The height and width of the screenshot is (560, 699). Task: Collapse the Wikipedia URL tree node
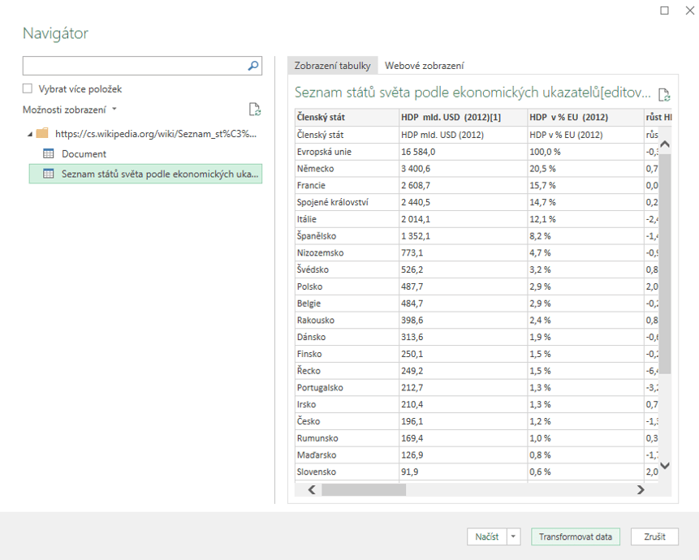click(x=30, y=134)
